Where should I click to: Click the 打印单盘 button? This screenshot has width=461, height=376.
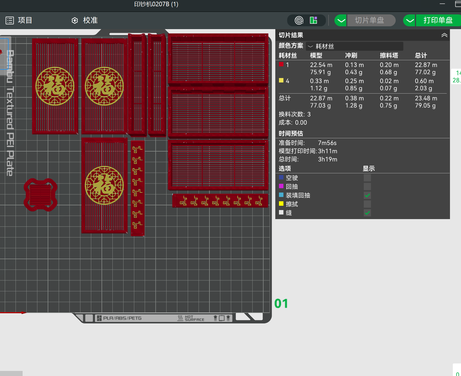[438, 20]
